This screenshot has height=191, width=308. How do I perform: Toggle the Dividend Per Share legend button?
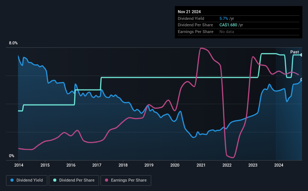pyautogui.click(x=74, y=180)
